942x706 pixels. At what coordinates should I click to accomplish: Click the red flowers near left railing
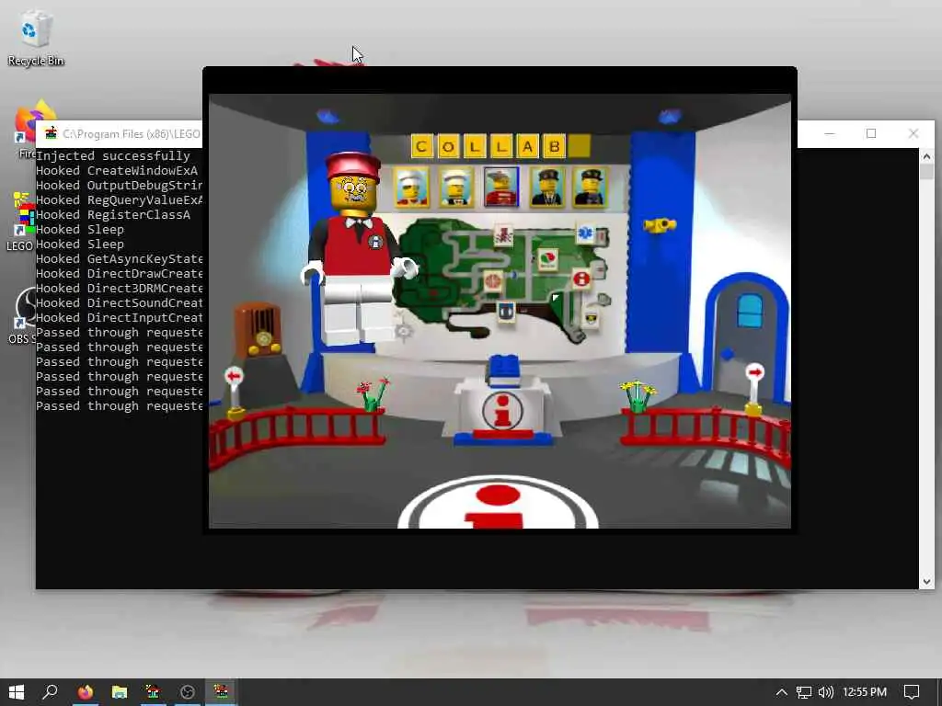[373, 394]
